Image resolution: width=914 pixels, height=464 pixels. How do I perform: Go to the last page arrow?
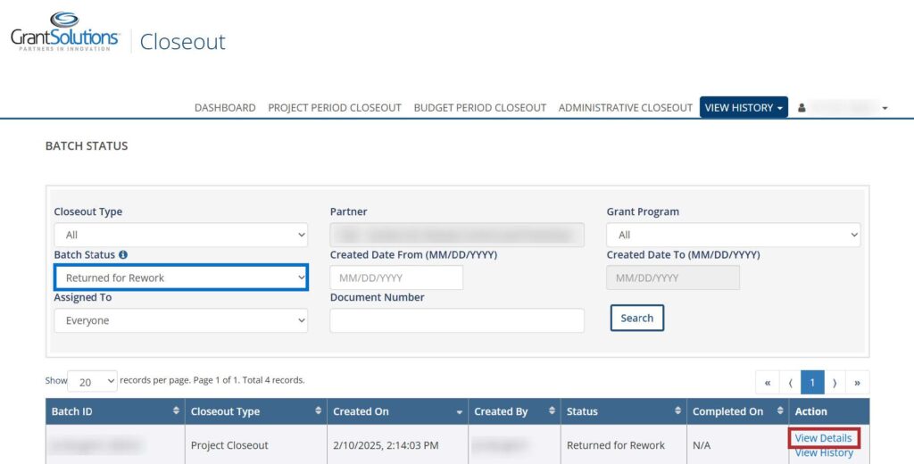pos(857,383)
